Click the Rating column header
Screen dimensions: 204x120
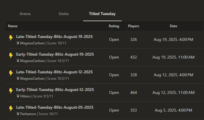(x=114, y=26)
